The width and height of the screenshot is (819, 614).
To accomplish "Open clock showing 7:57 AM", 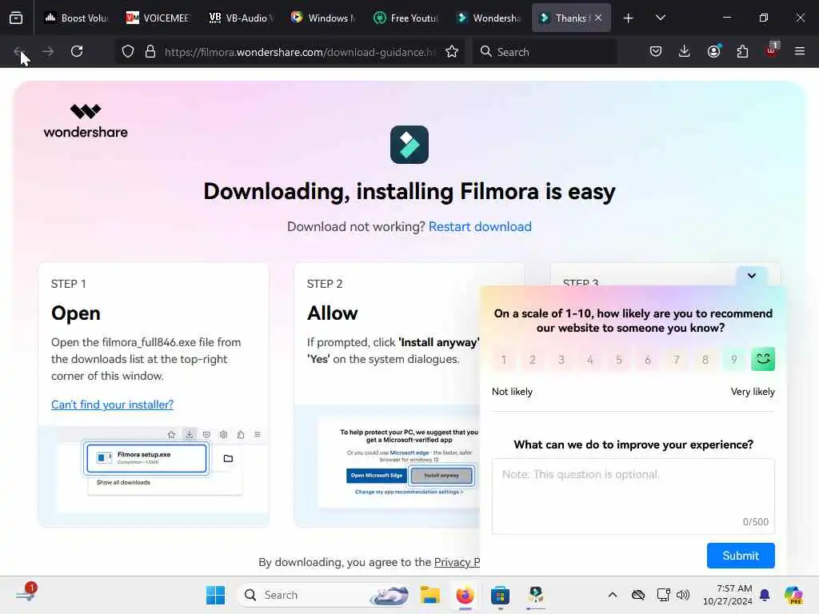I will [728, 595].
